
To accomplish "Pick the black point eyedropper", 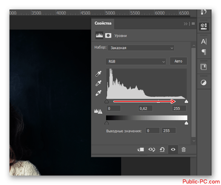I will [98, 74].
